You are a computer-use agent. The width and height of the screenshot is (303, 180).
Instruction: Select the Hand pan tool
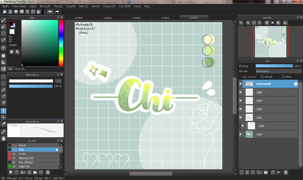click(3, 138)
